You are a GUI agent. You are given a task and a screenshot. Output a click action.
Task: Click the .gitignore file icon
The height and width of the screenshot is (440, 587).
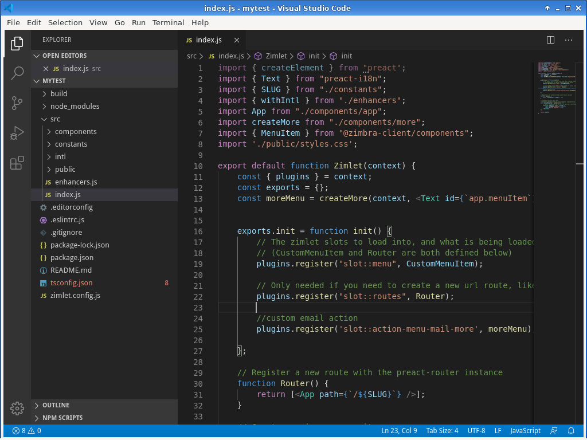(x=44, y=233)
